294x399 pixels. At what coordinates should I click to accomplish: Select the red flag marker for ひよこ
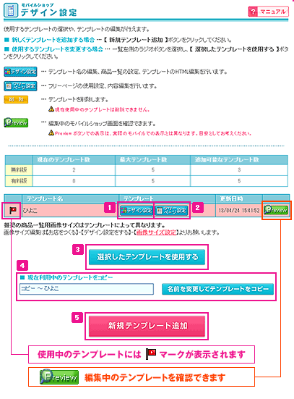(x=13, y=211)
